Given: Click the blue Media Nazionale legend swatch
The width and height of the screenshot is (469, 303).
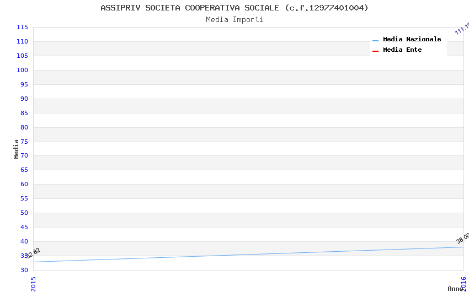Looking at the screenshot, I should [x=375, y=41].
